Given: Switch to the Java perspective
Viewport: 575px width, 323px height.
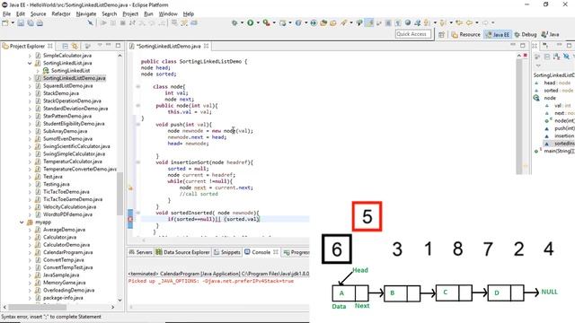Looking at the screenshot, I should coord(550,34).
